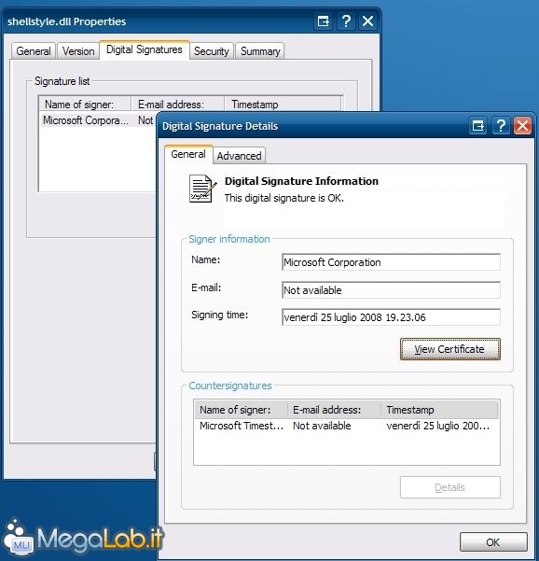
Task: Select the Microsoft Corporation entry in Signature list
Action: coord(98,120)
